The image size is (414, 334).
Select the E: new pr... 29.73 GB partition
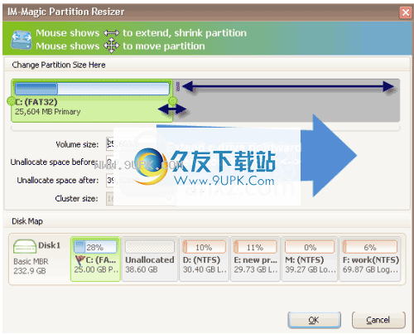(x=255, y=259)
